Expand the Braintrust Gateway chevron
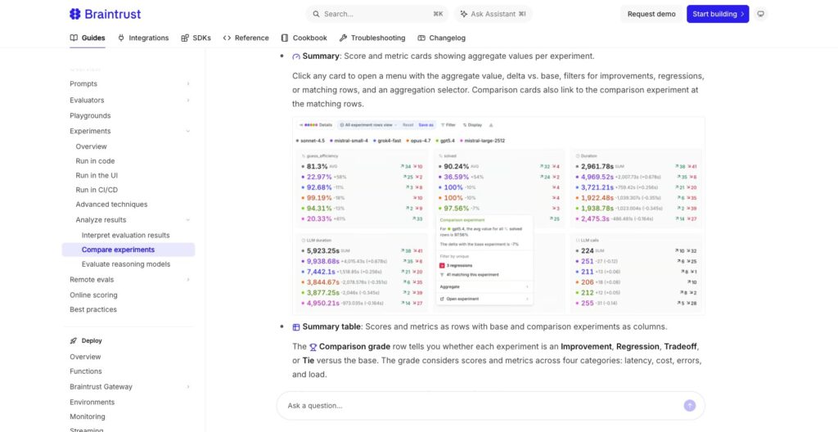Viewport: 838px width, 432px height. click(x=187, y=386)
